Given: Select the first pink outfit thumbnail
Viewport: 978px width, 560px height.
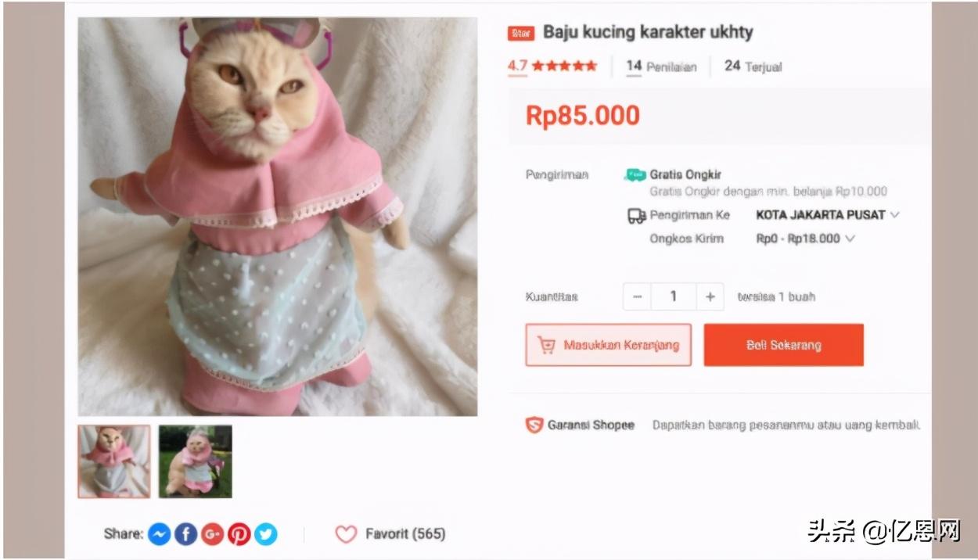Looking at the screenshot, I should point(114,461).
